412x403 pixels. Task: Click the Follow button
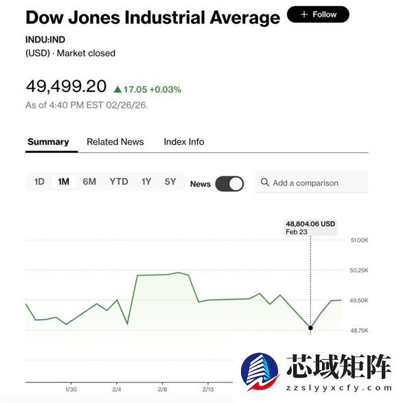[x=318, y=14]
